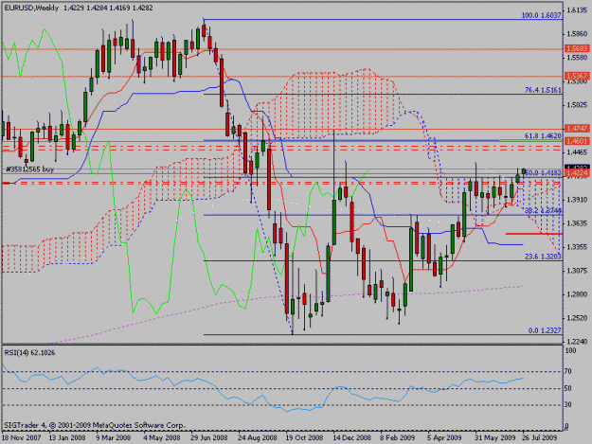Click the 1.3635 price scale value
This screenshot has width=592, height=444.
pyautogui.click(x=577, y=223)
